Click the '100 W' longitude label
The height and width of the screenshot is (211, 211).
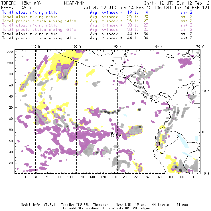tap(77, 46)
